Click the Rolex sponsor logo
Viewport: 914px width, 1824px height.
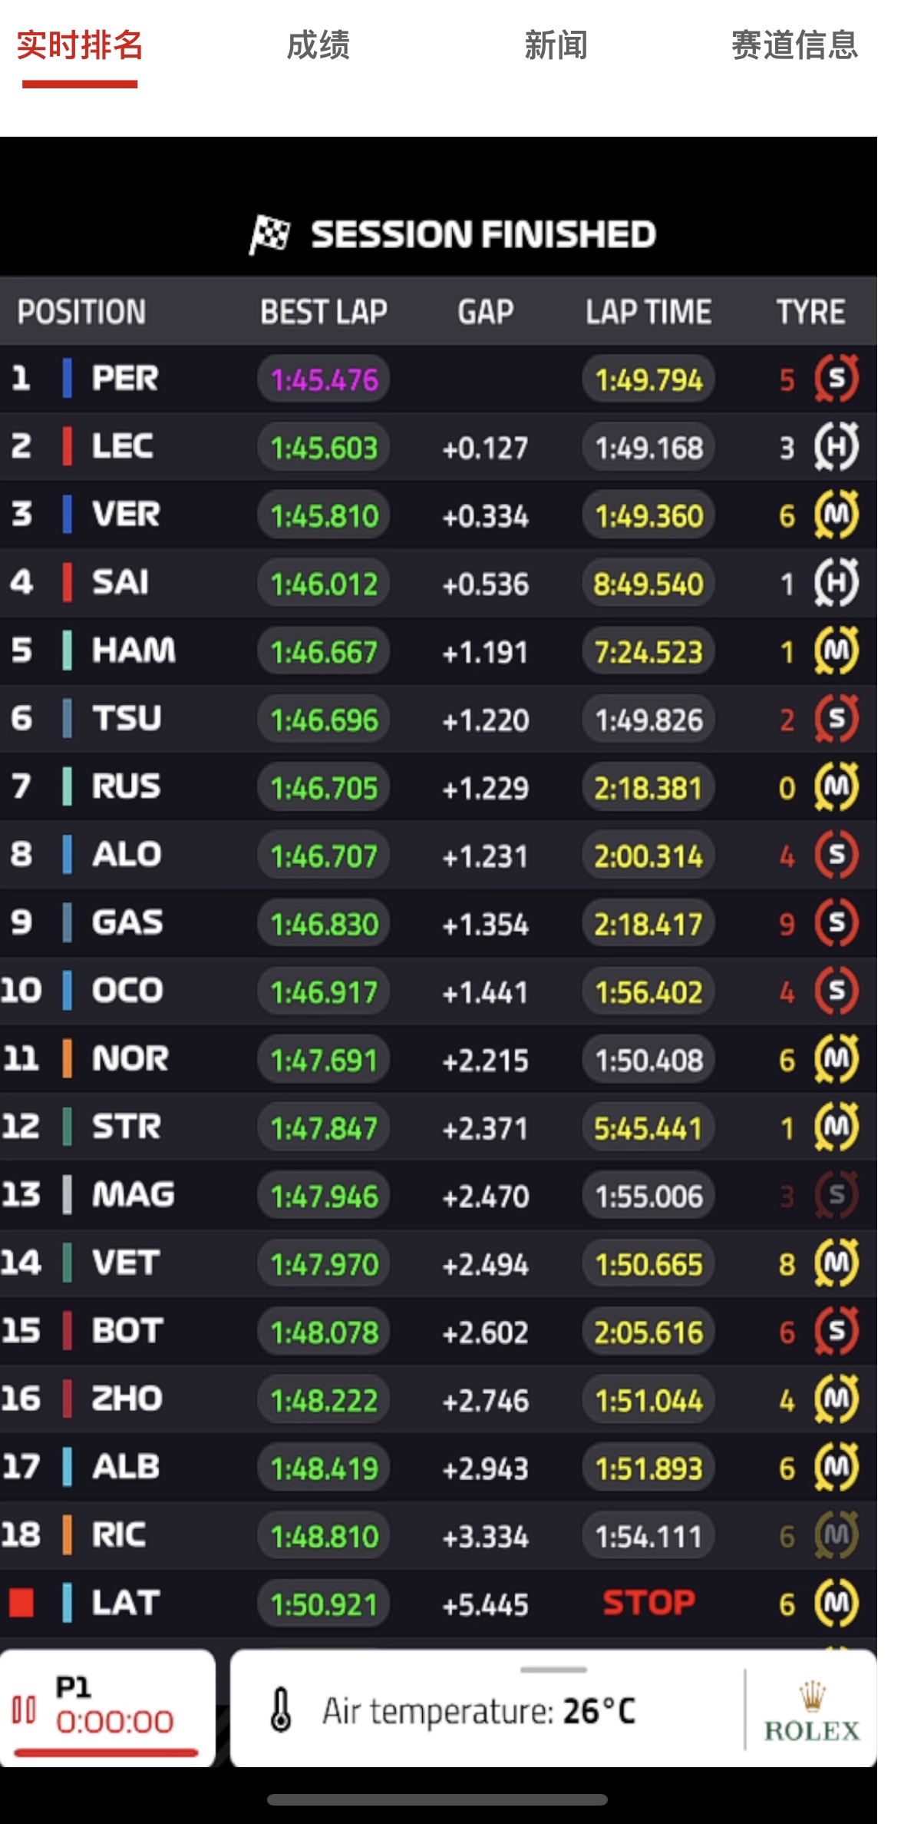pos(812,1712)
